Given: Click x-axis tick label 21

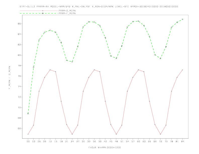Looking at the screenshot, I should click(67, 141).
